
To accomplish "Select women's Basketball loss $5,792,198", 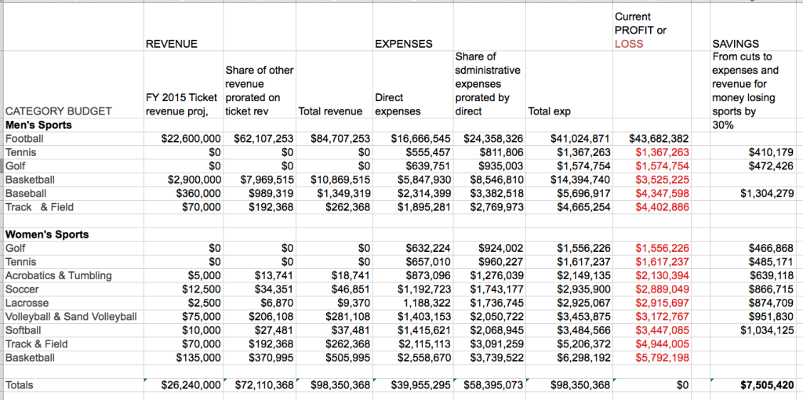I will 662,358.
